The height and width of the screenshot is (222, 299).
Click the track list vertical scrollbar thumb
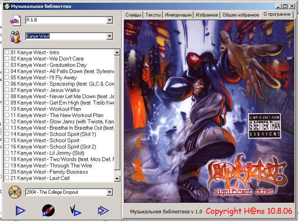(x=117, y=112)
